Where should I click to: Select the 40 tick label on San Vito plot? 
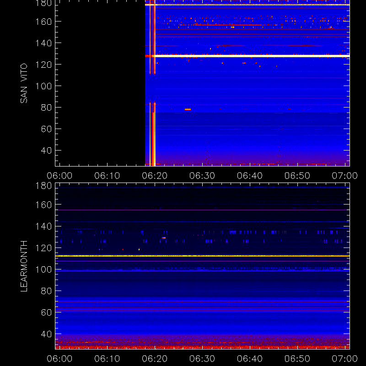(x=46, y=151)
